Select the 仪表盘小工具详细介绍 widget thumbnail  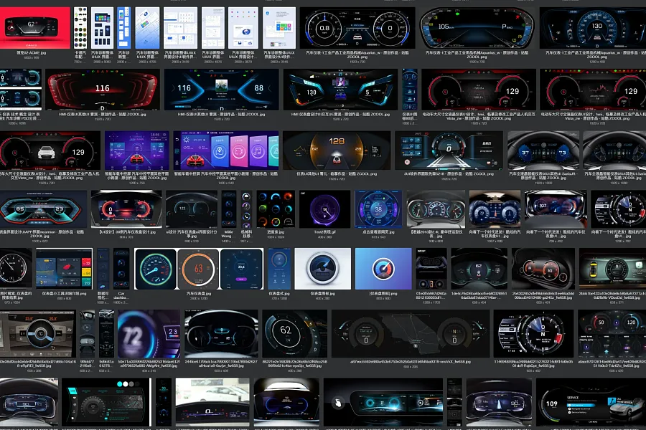coord(65,269)
